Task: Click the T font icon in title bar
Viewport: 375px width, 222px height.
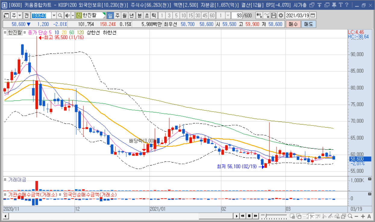Action: pyautogui.click(x=340, y=5)
